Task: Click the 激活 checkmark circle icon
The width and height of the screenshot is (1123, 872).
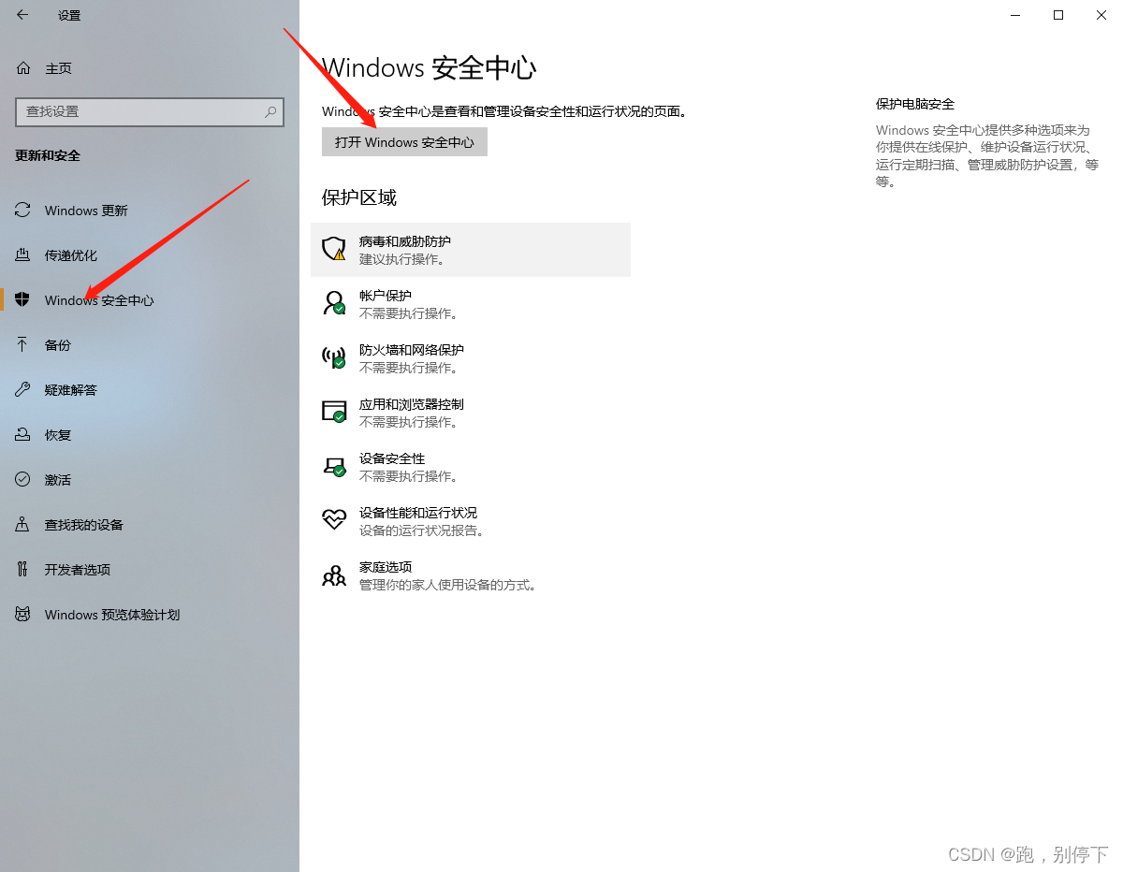Action: (22, 480)
